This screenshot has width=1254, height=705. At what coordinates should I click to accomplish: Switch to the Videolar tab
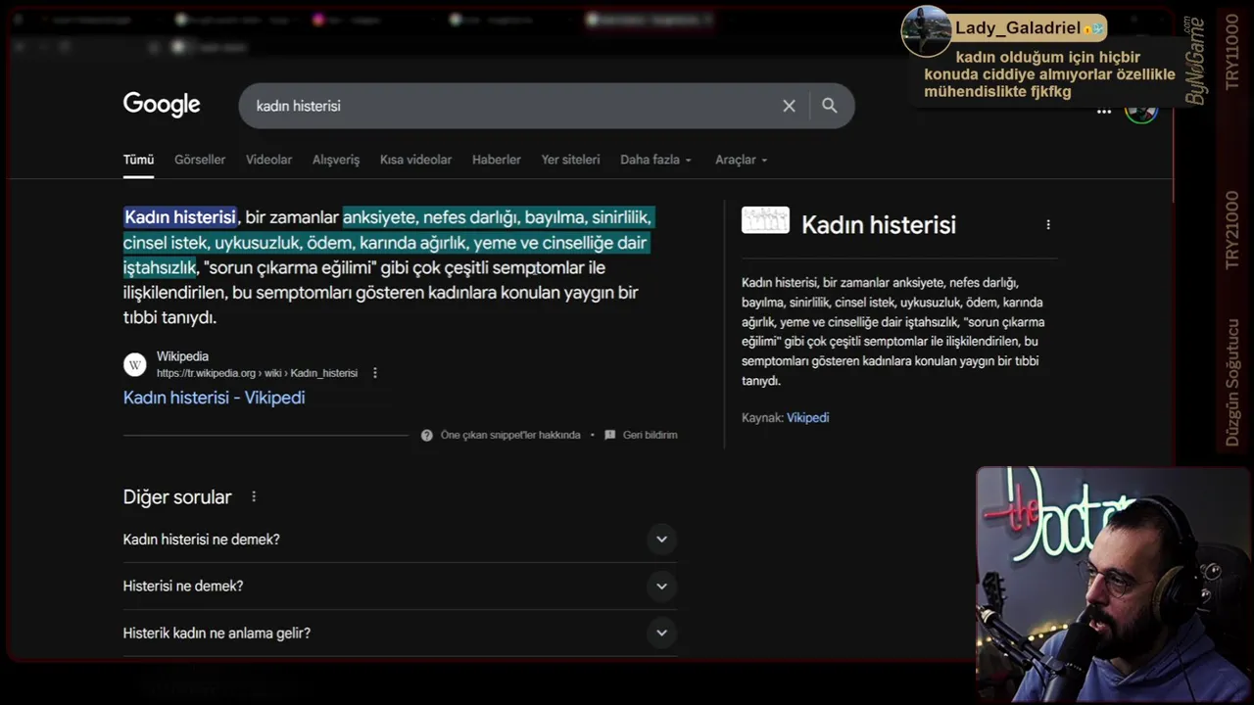(268, 160)
